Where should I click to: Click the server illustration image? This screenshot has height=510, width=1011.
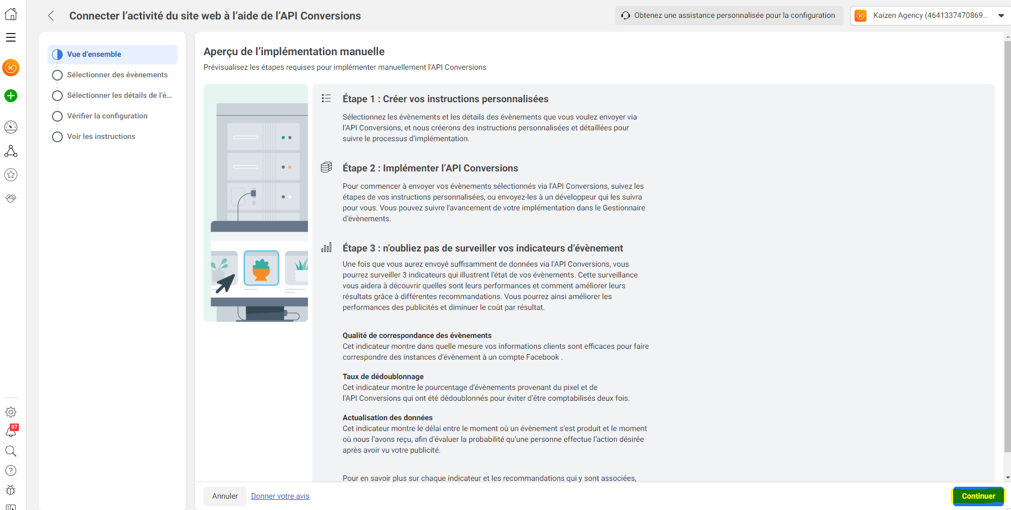[255, 203]
